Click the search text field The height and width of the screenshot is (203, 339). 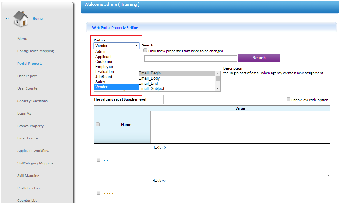tap(191, 58)
